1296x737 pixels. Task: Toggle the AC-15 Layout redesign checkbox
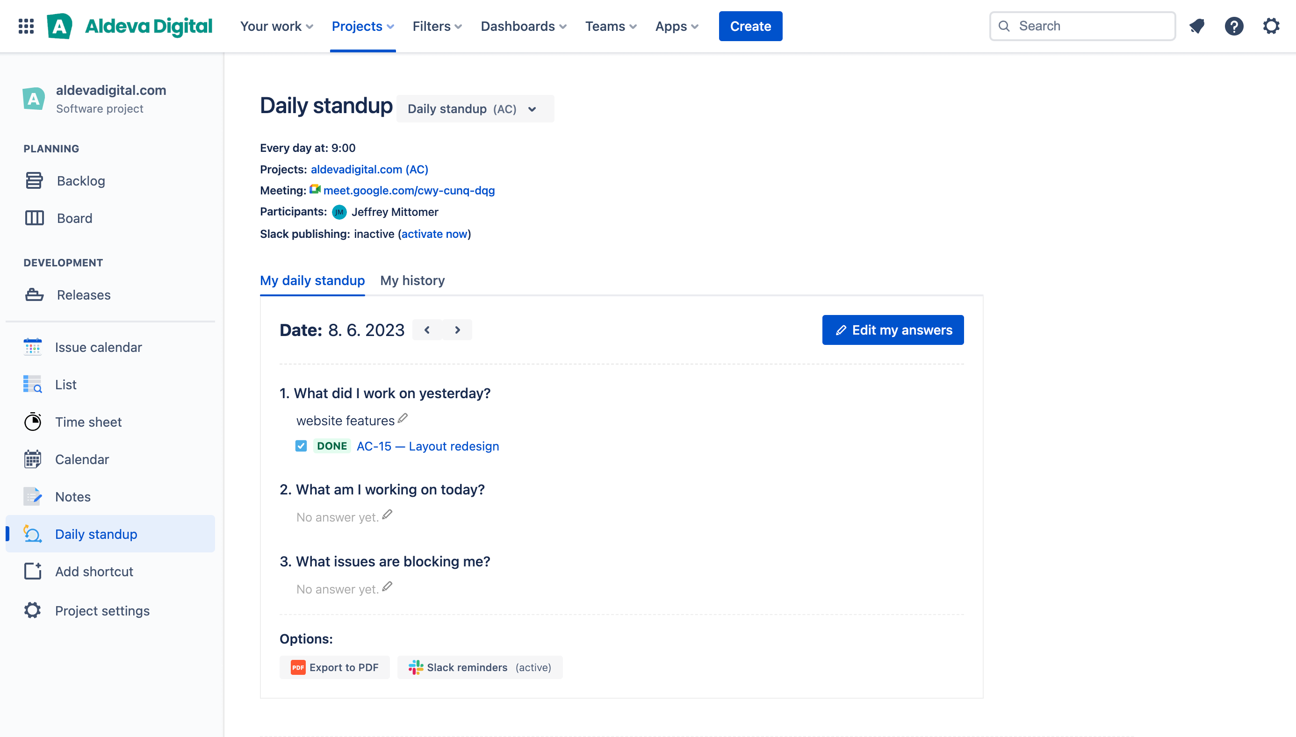pos(301,446)
